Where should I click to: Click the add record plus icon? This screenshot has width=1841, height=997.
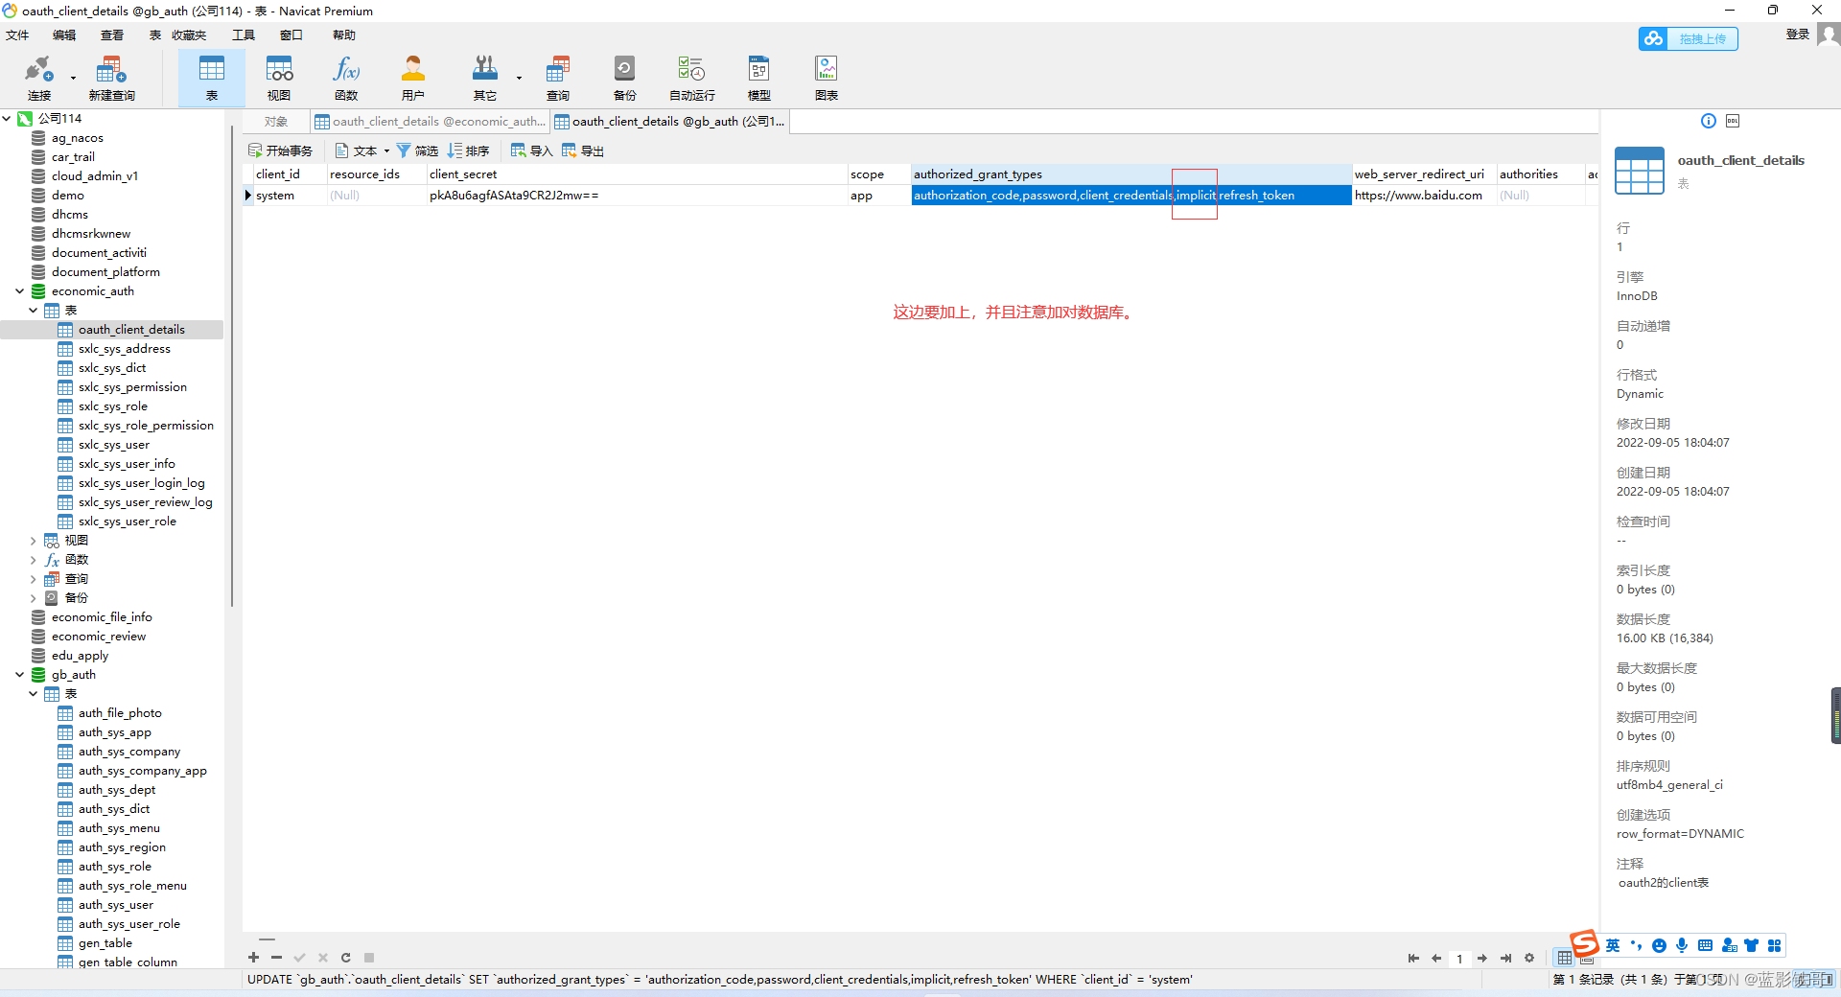click(253, 957)
